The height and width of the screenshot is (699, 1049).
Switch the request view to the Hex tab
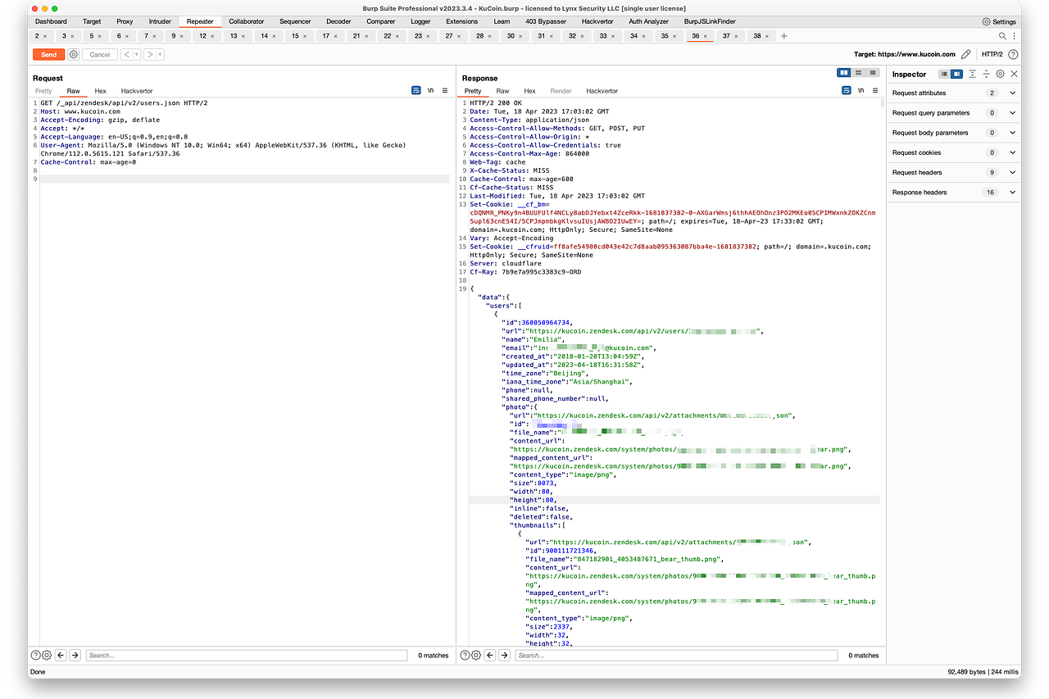100,91
